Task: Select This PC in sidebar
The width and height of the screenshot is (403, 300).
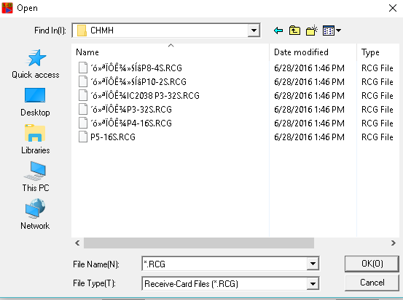Action: [x=36, y=177]
